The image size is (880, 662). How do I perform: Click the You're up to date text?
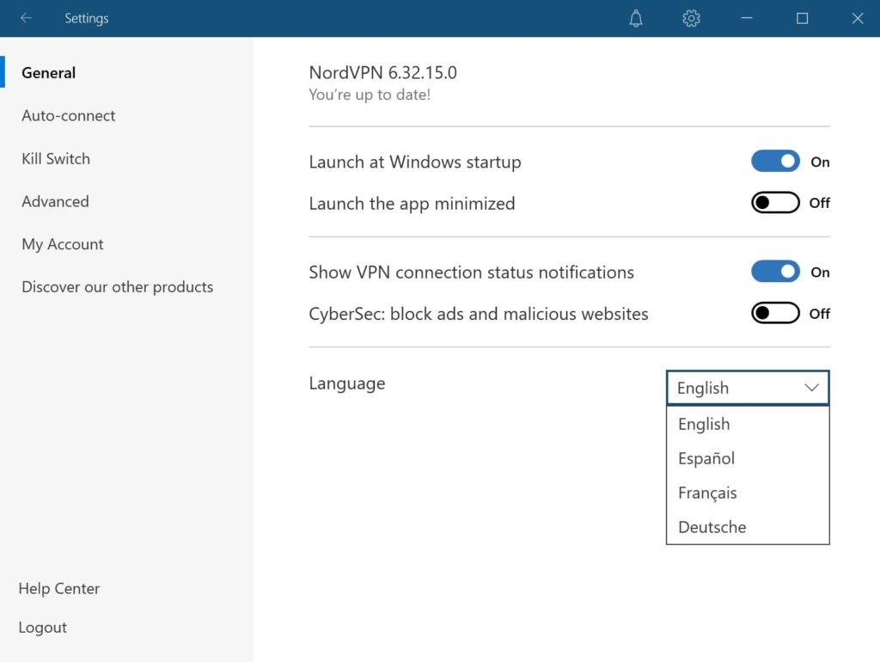coord(370,95)
